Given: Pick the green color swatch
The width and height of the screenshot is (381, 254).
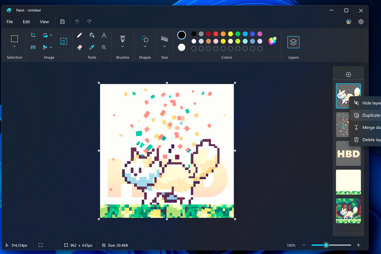Looking at the screenshot, I should coord(238,34).
